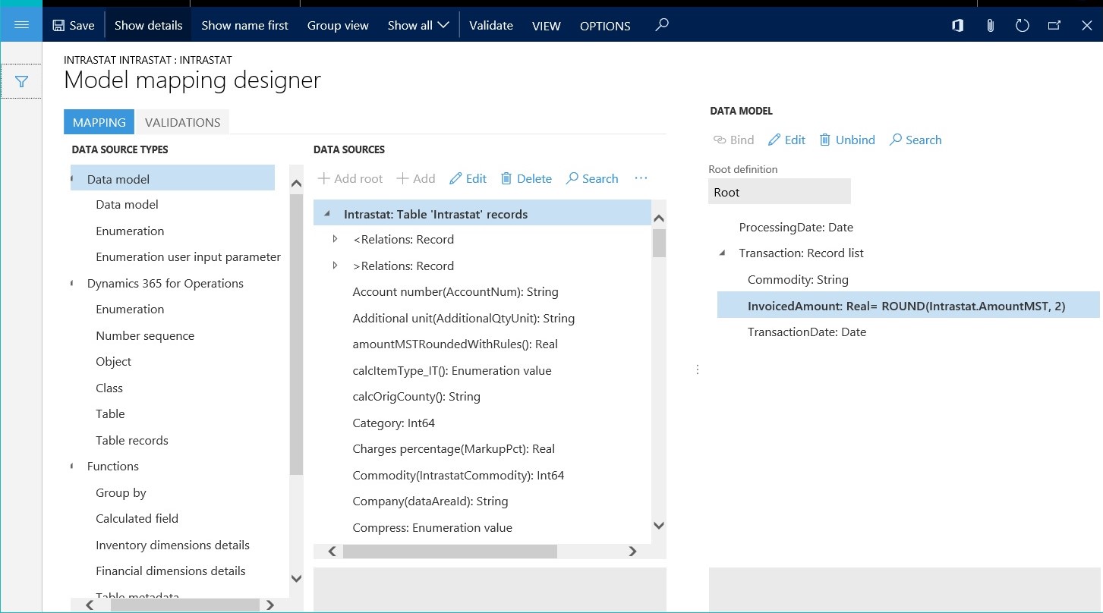Select Calculated field function
The image size is (1103, 613).
(137, 518)
